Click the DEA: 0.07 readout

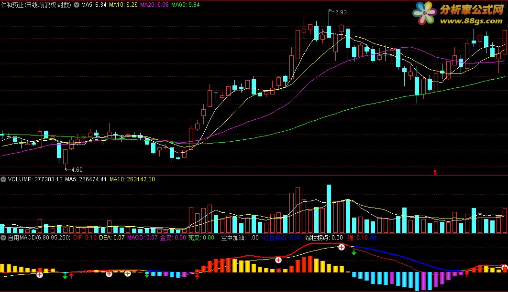click(x=112, y=238)
